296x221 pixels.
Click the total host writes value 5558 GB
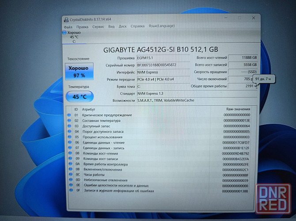click(243, 65)
